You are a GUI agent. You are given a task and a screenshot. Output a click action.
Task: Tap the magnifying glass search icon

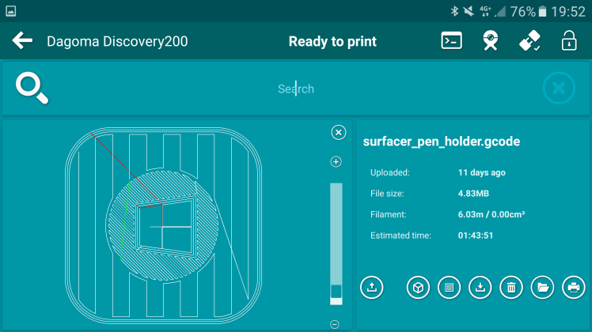click(32, 88)
